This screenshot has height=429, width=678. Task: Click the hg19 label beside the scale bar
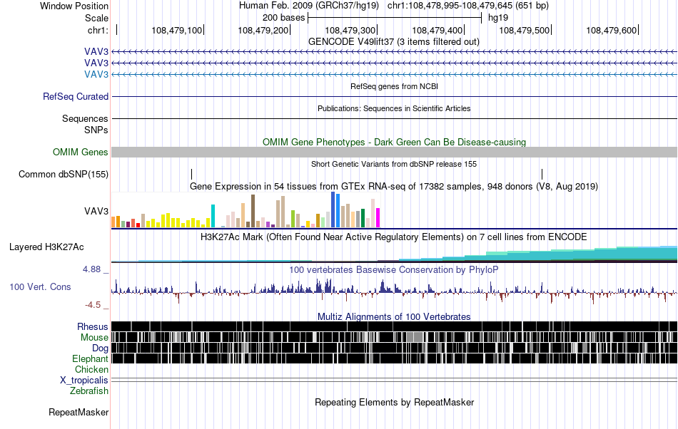point(498,18)
